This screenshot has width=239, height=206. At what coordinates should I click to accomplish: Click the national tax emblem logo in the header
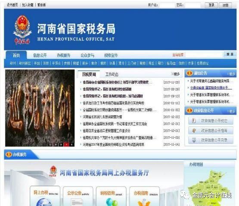(x=22, y=30)
